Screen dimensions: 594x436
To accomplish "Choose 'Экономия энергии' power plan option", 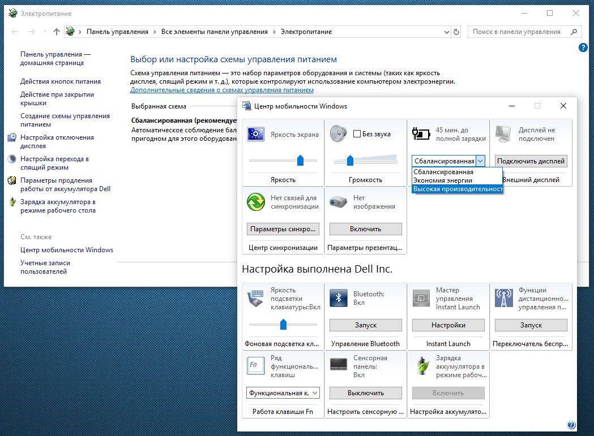I will (443, 180).
